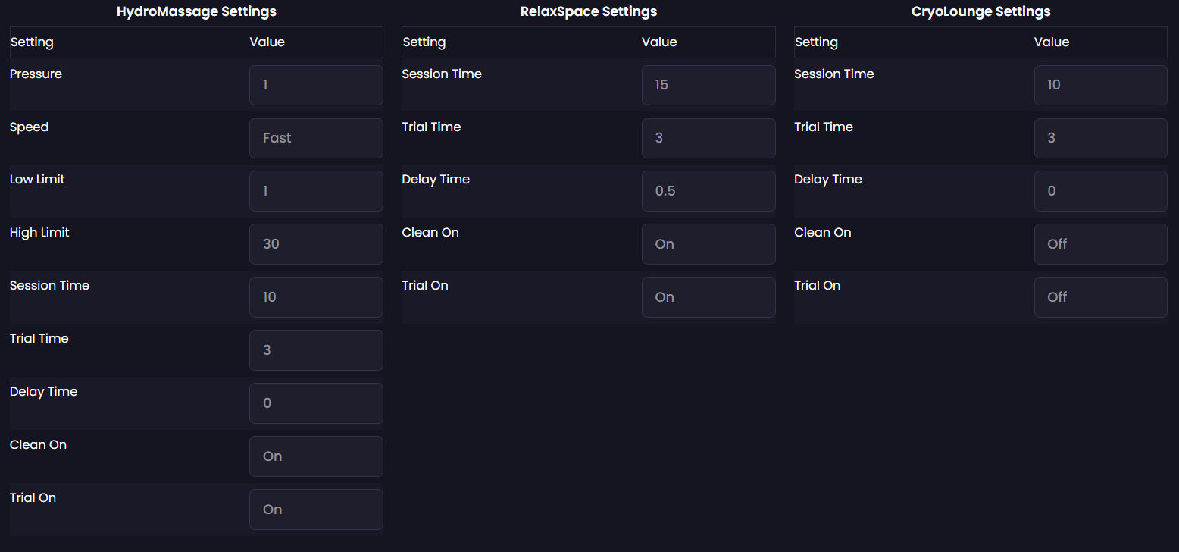
Task: Click the HydroMassage High Limit field
Action: tap(316, 244)
